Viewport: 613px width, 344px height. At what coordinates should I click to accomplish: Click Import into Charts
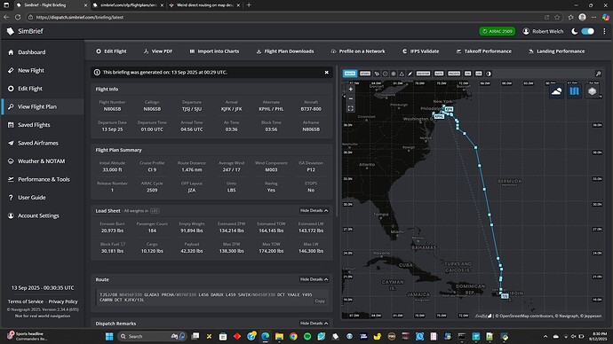[x=214, y=51]
